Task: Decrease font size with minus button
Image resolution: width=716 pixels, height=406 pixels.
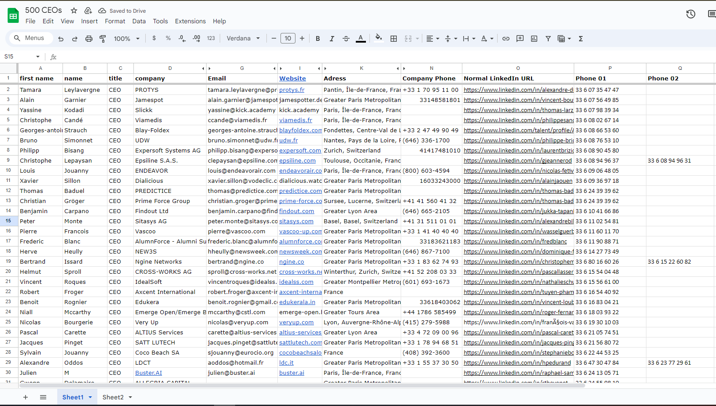Action: tap(274, 38)
